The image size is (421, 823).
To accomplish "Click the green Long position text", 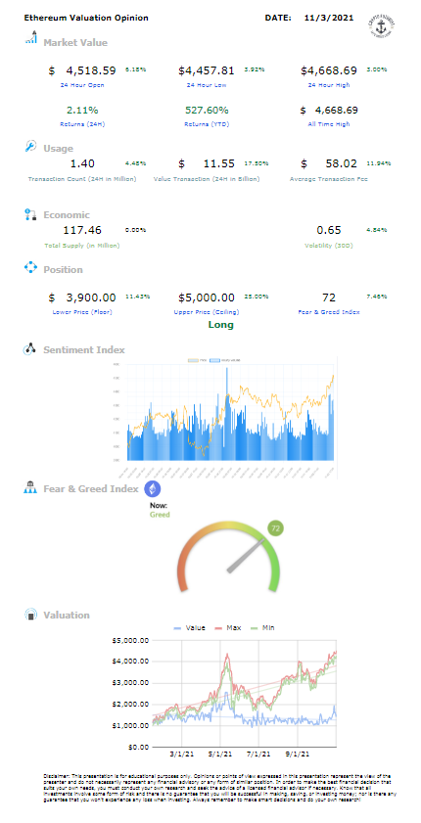I will 221,325.
